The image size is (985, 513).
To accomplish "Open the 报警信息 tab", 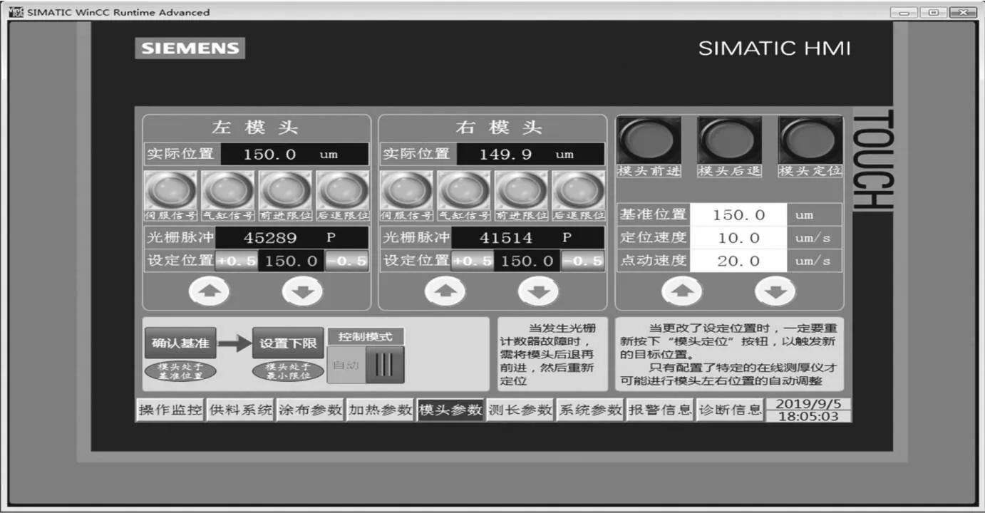I will [x=659, y=410].
